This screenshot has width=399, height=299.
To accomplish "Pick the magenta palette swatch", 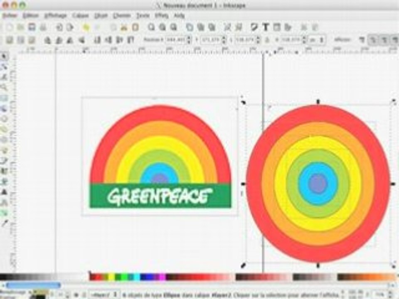I will (x=163, y=277).
